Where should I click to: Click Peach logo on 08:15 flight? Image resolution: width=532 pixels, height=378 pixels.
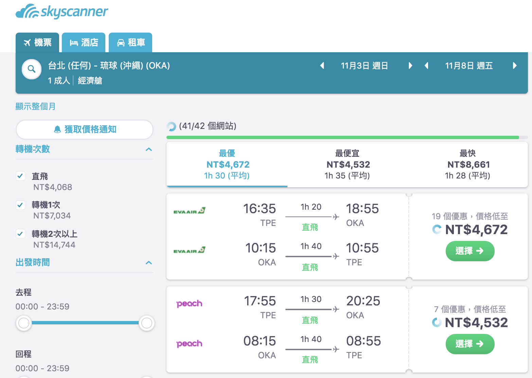point(189,343)
